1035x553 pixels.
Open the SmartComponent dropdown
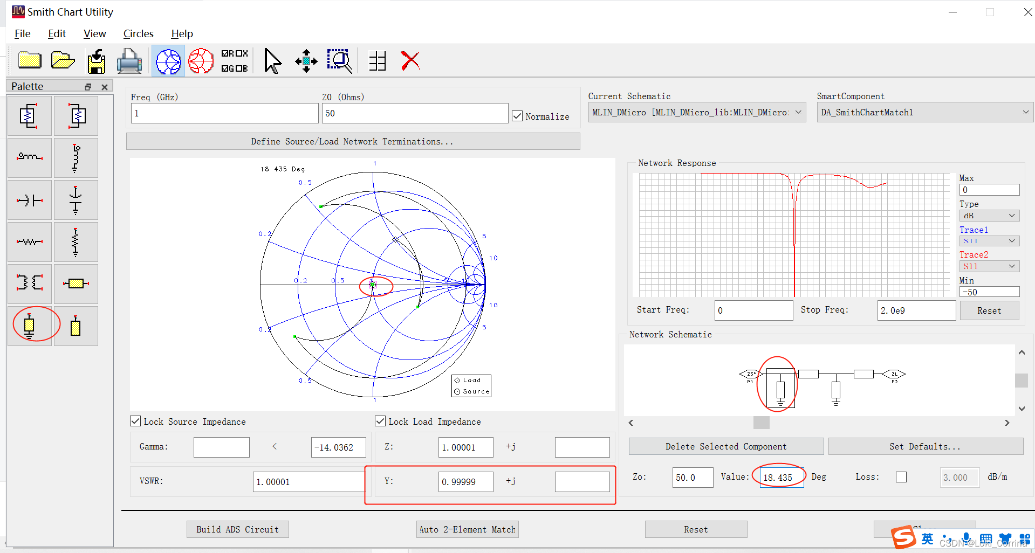pyautogui.click(x=924, y=112)
